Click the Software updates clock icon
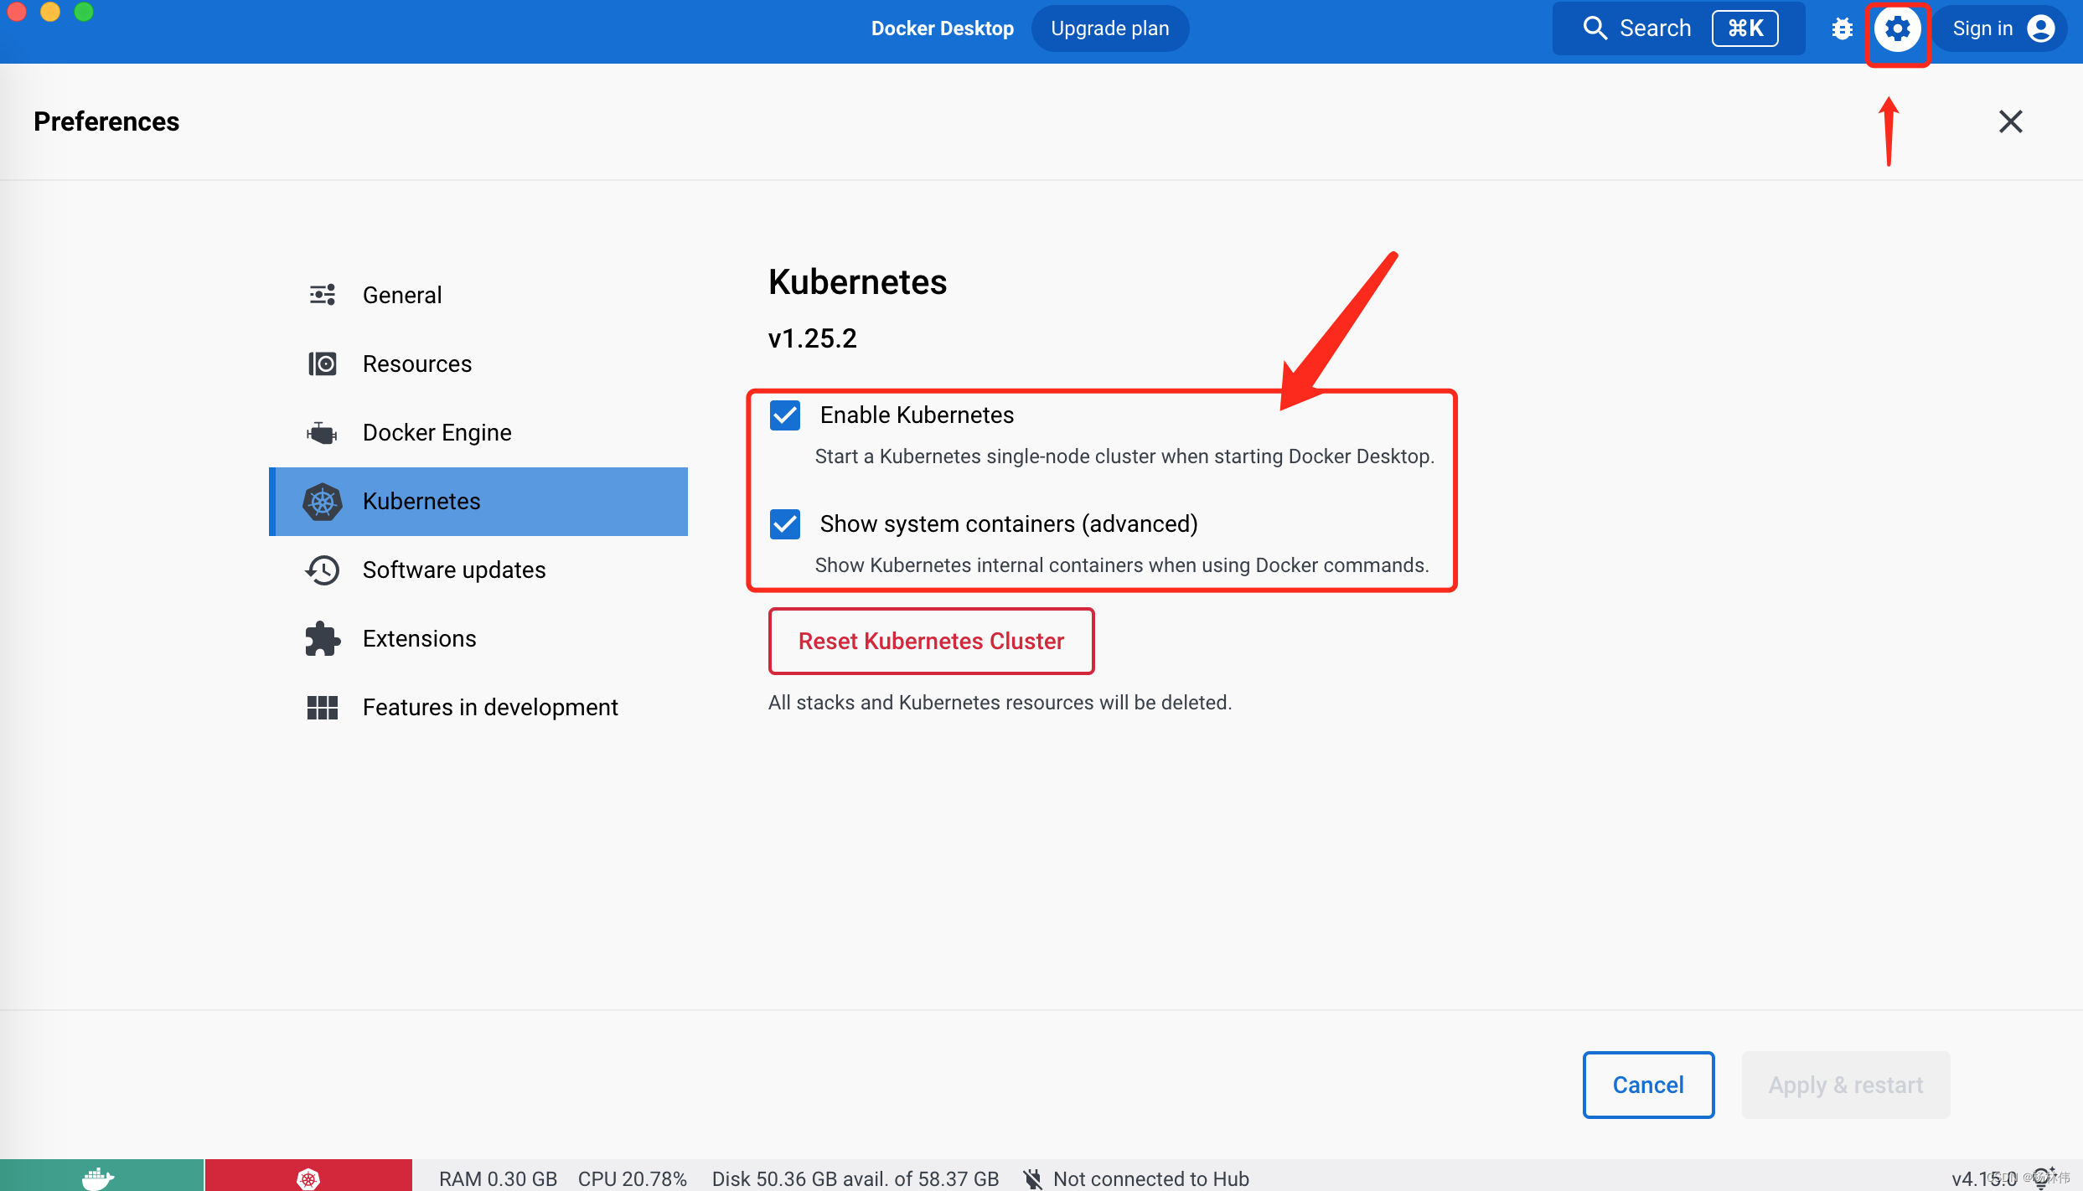Screen dimensions: 2083x1191 322,570
